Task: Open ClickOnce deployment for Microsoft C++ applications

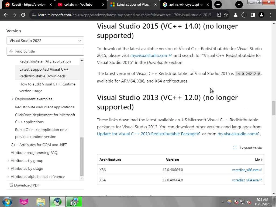Action: [45, 118]
